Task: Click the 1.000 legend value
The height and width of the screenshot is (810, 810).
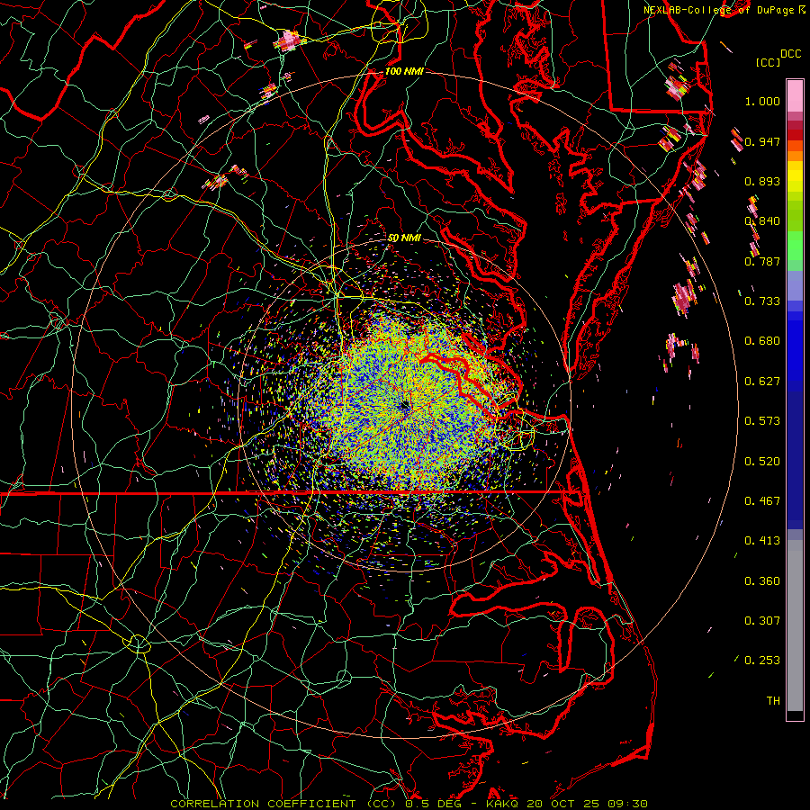Action: point(762,101)
